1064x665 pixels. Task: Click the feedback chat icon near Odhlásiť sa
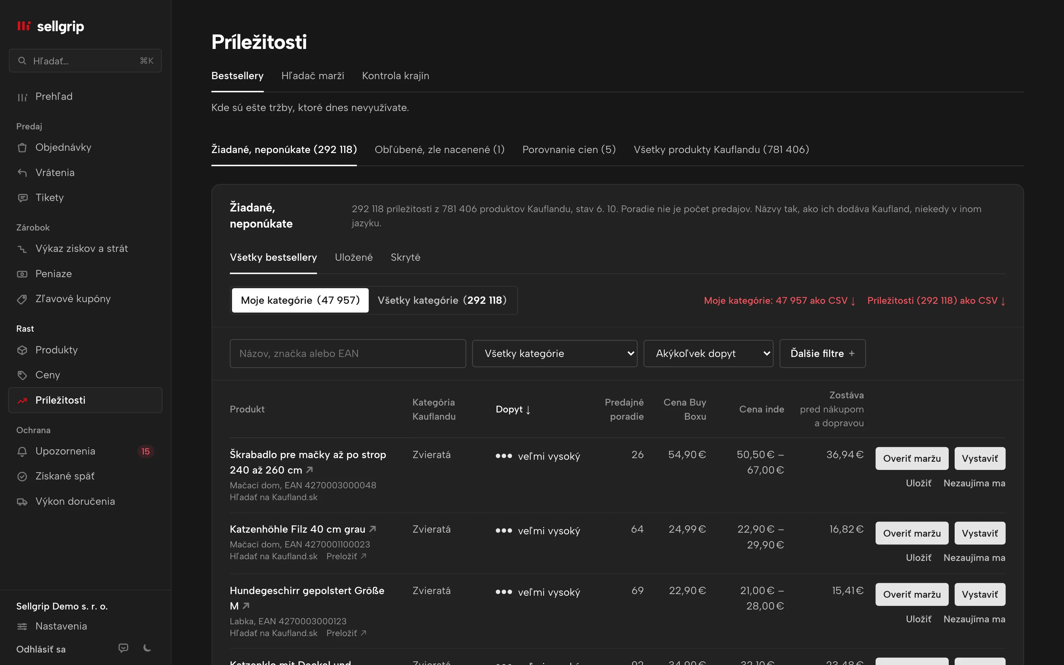click(123, 648)
